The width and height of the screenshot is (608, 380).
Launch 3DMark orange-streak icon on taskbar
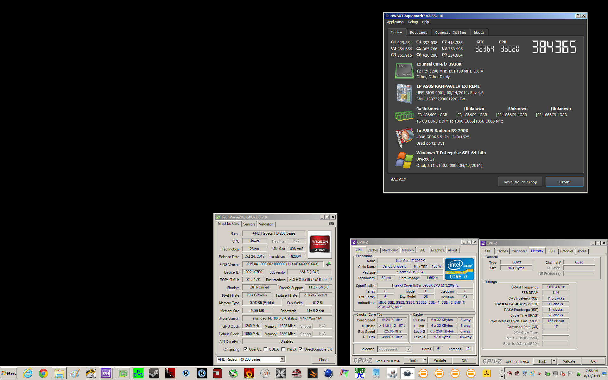click(x=313, y=373)
